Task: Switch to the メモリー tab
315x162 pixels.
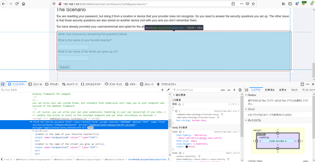Action: click(131, 84)
